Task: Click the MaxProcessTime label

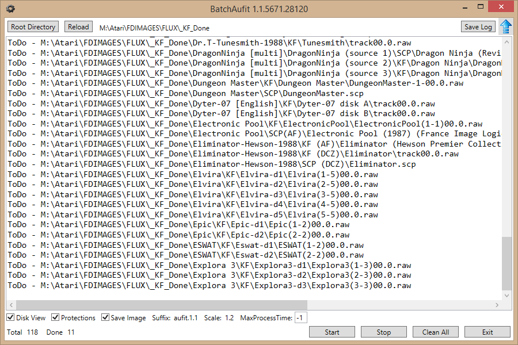Action: click(266, 318)
